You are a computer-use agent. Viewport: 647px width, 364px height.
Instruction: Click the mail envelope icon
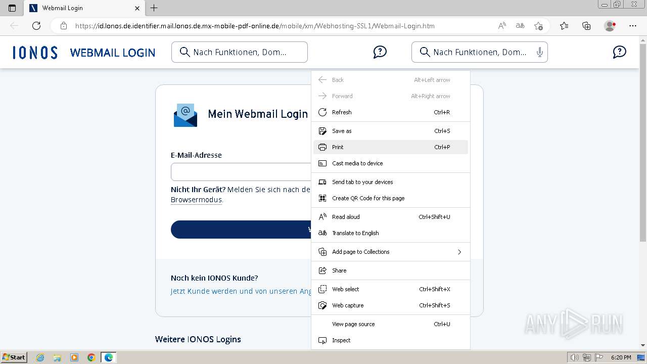[x=186, y=115]
